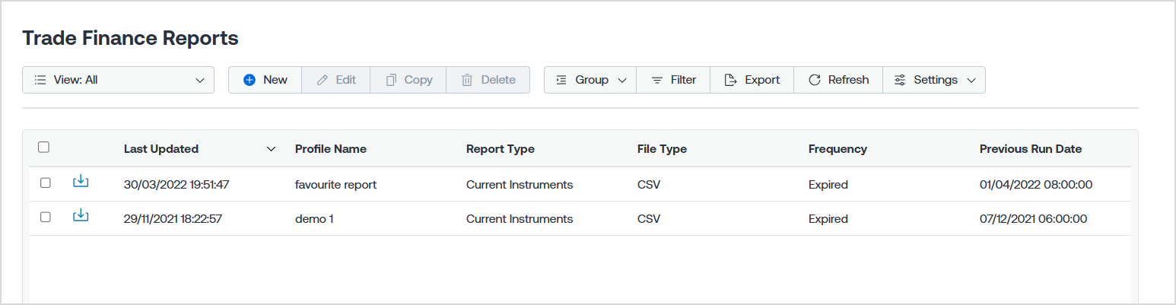Click the greyed-out Edit button

336,80
